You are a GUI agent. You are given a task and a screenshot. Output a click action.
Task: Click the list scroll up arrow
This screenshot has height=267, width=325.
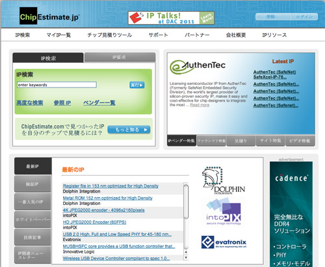click(x=186, y=252)
